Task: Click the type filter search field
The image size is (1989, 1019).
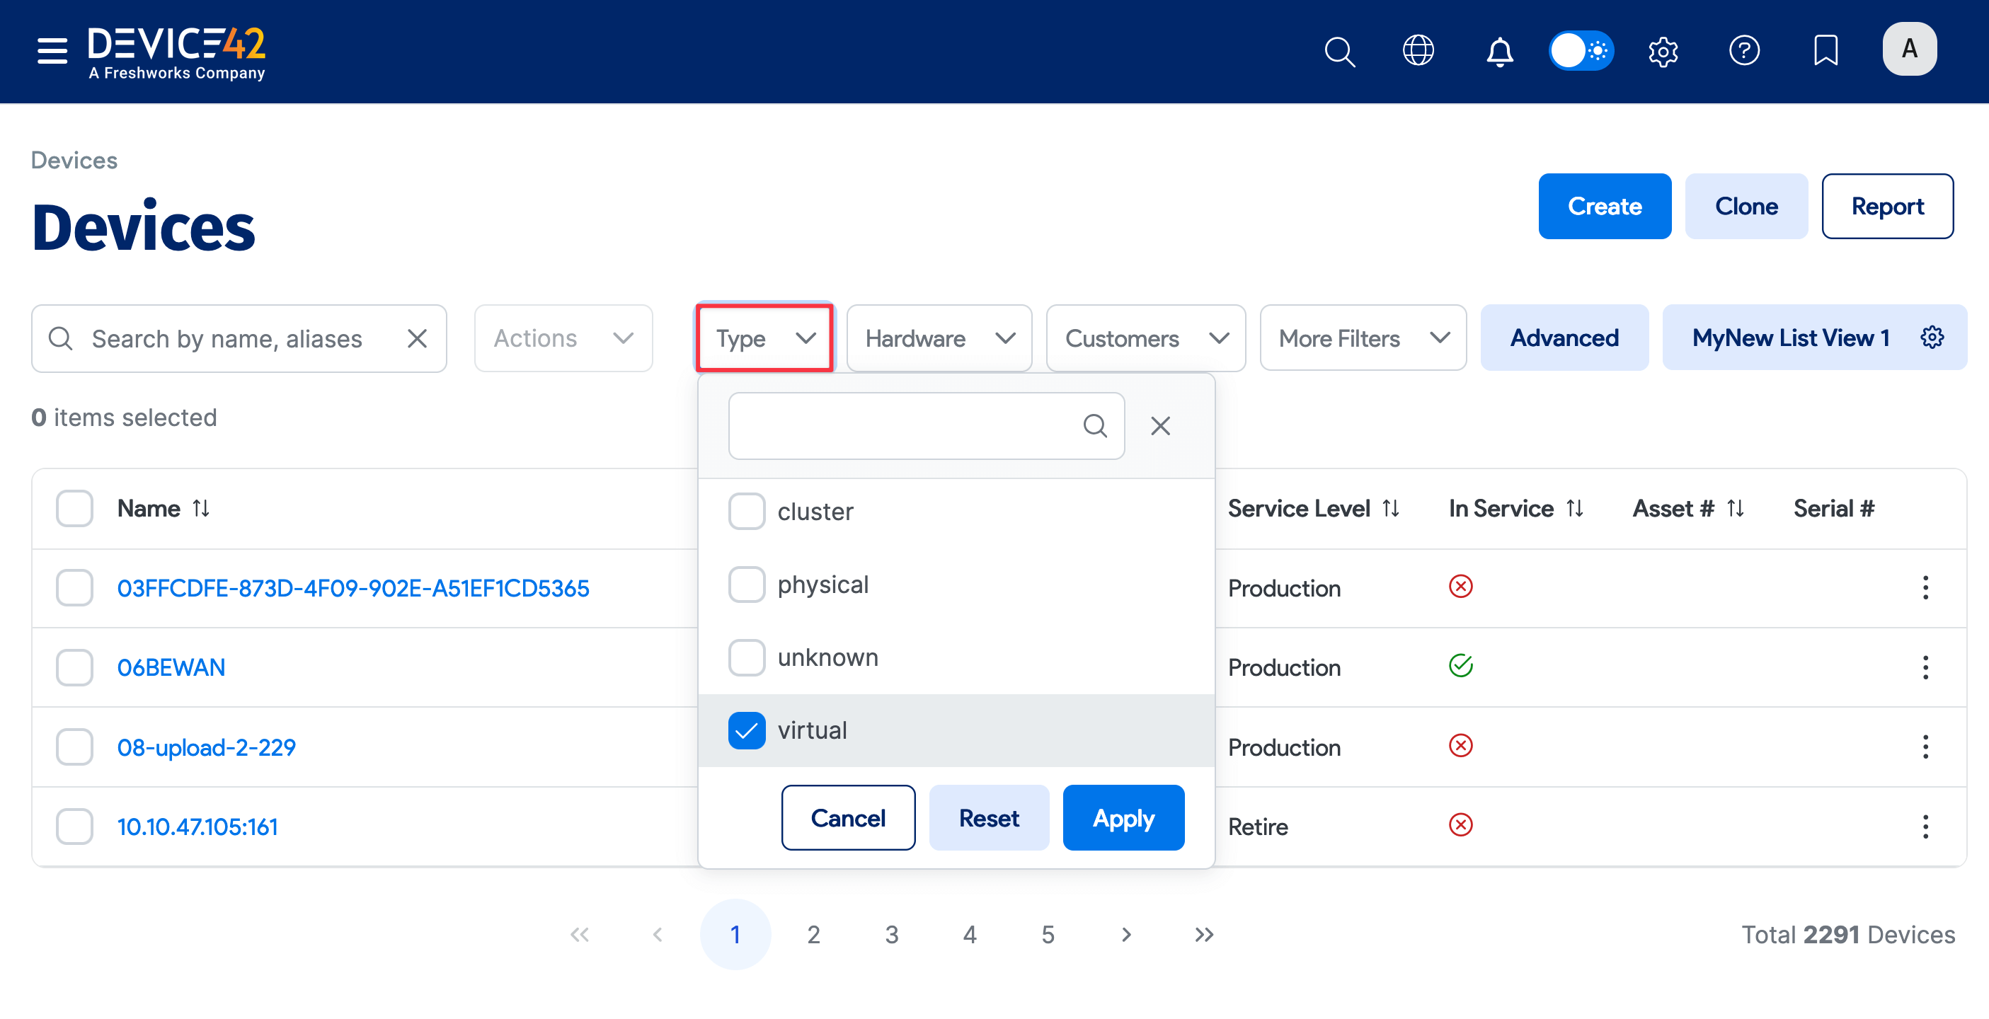Action: point(903,425)
